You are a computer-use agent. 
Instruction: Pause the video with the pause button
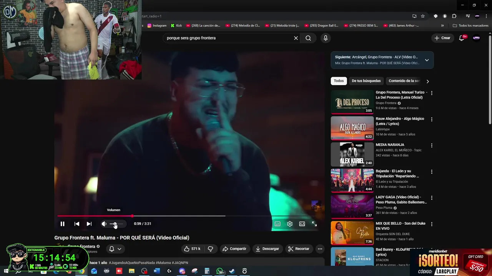pyautogui.click(x=62, y=224)
